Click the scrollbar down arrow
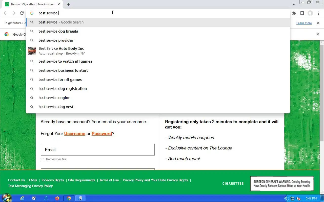The height and width of the screenshot is (202, 324). coord(322,192)
